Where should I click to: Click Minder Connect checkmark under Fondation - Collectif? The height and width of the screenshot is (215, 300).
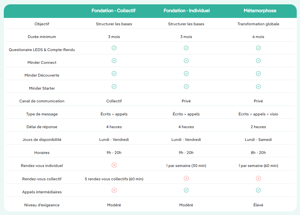(x=114, y=61)
